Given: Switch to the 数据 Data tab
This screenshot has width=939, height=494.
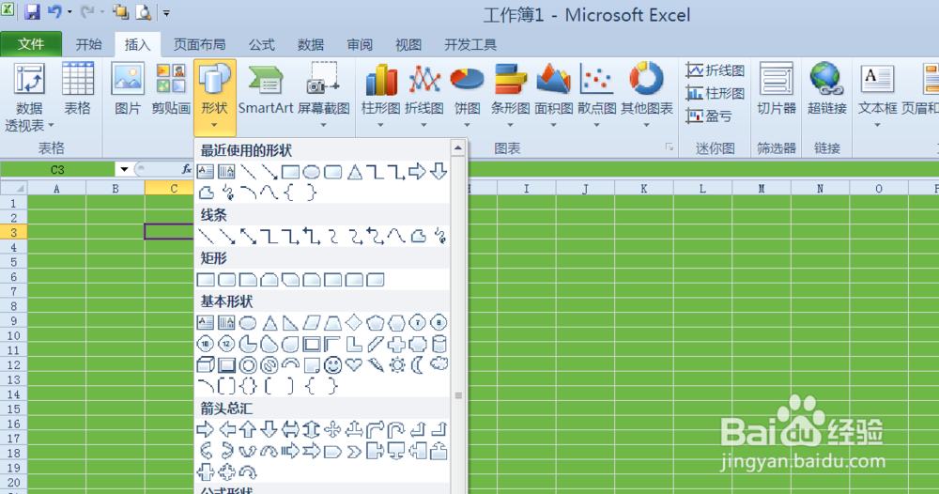Looking at the screenshot, I should (x=310, y=44).
